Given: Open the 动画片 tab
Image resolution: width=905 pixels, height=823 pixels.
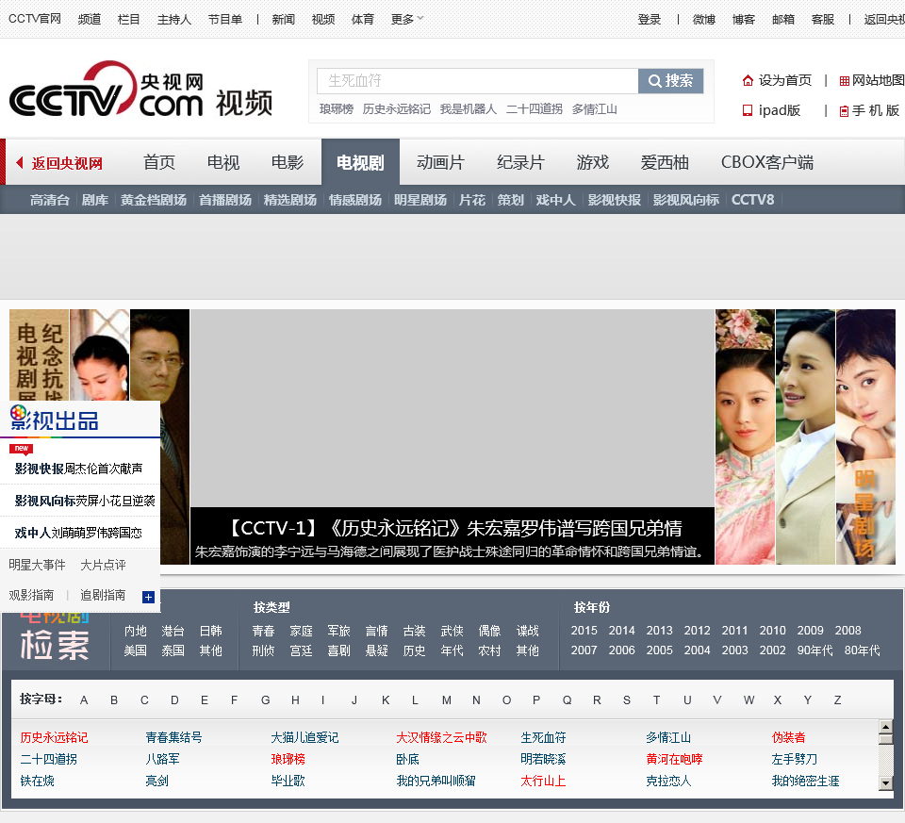Looking at the screenshot, I should tap(440, 162).
